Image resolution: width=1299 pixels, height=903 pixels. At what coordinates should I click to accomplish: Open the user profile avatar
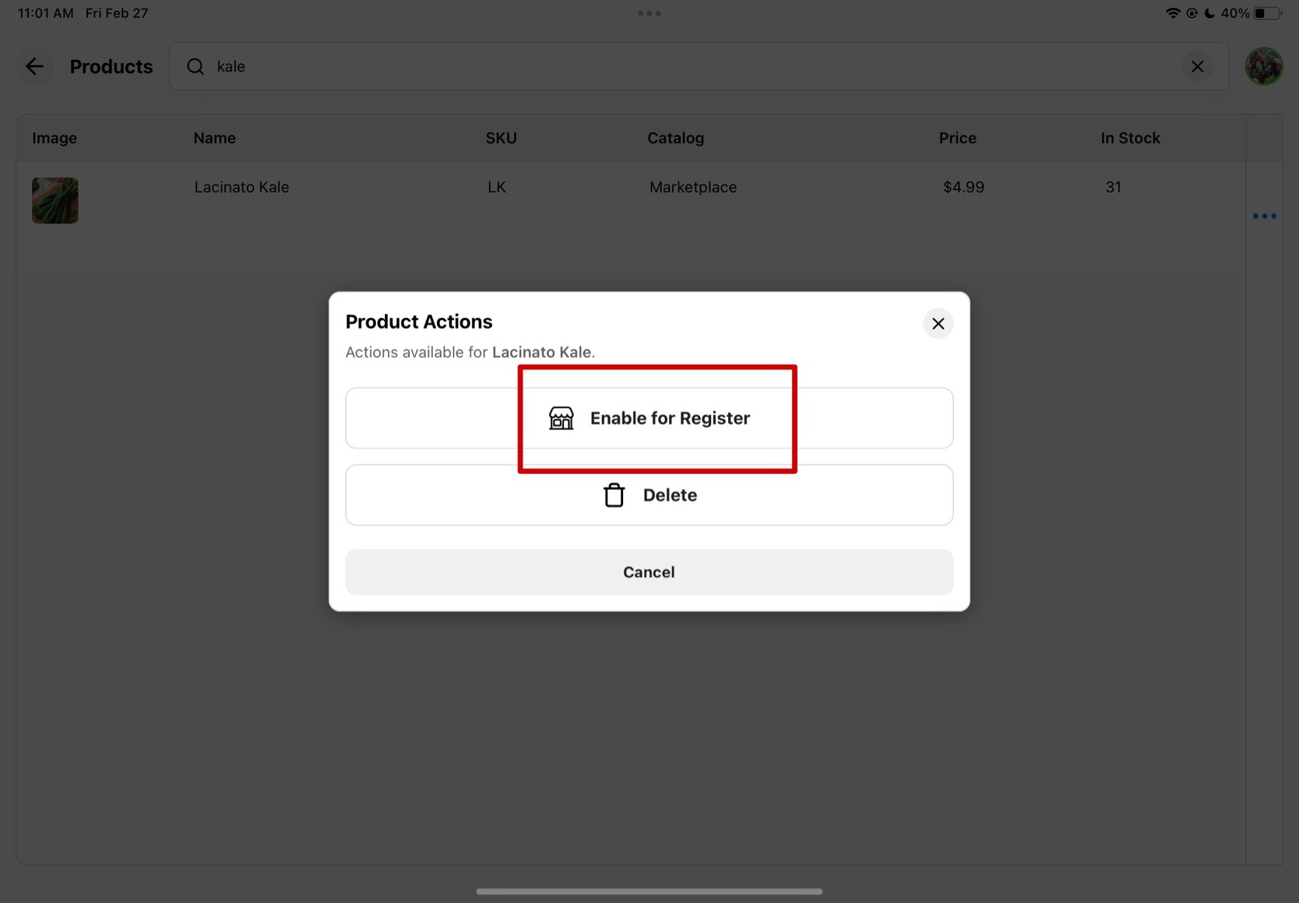point(1263,67)
